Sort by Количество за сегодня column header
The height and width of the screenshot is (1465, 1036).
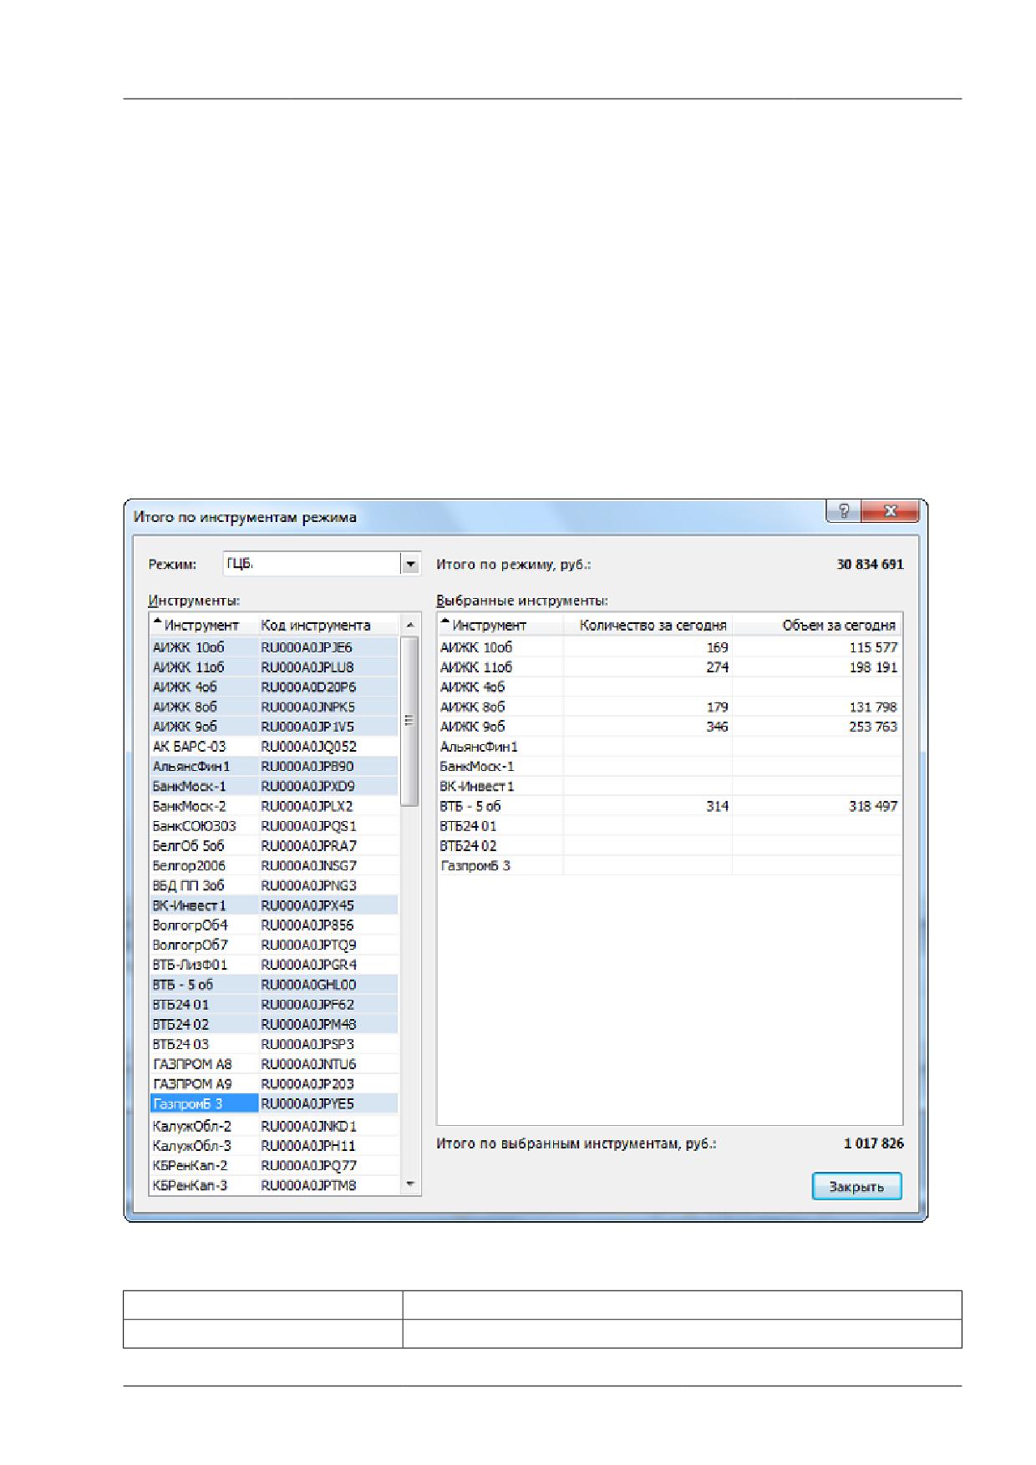click(647, 625)
